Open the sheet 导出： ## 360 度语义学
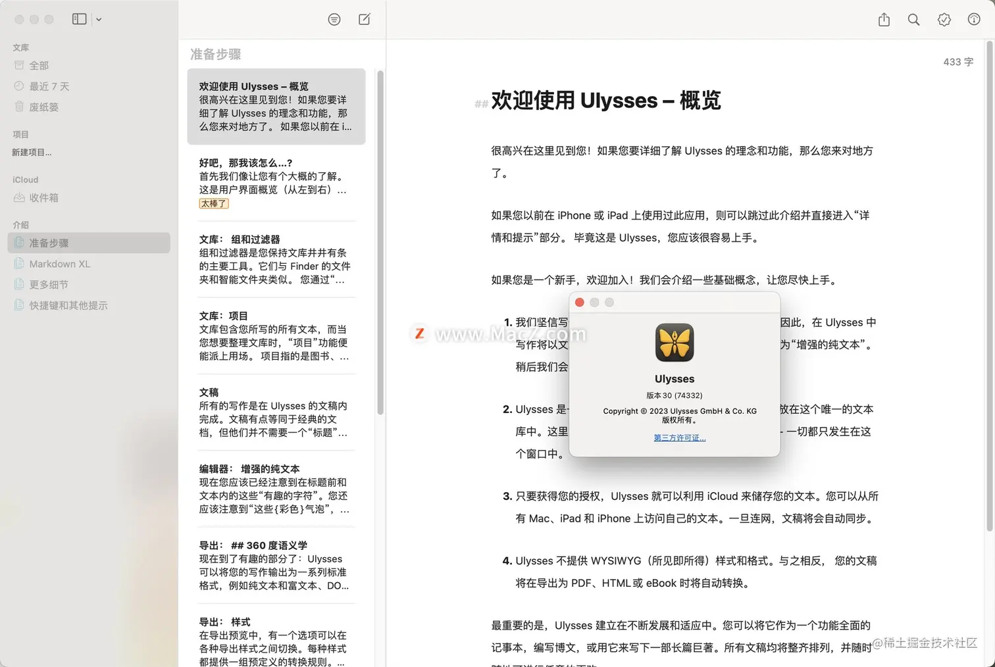Image resolution: width=995 pixels, height=667 pixels. (276, 565)
